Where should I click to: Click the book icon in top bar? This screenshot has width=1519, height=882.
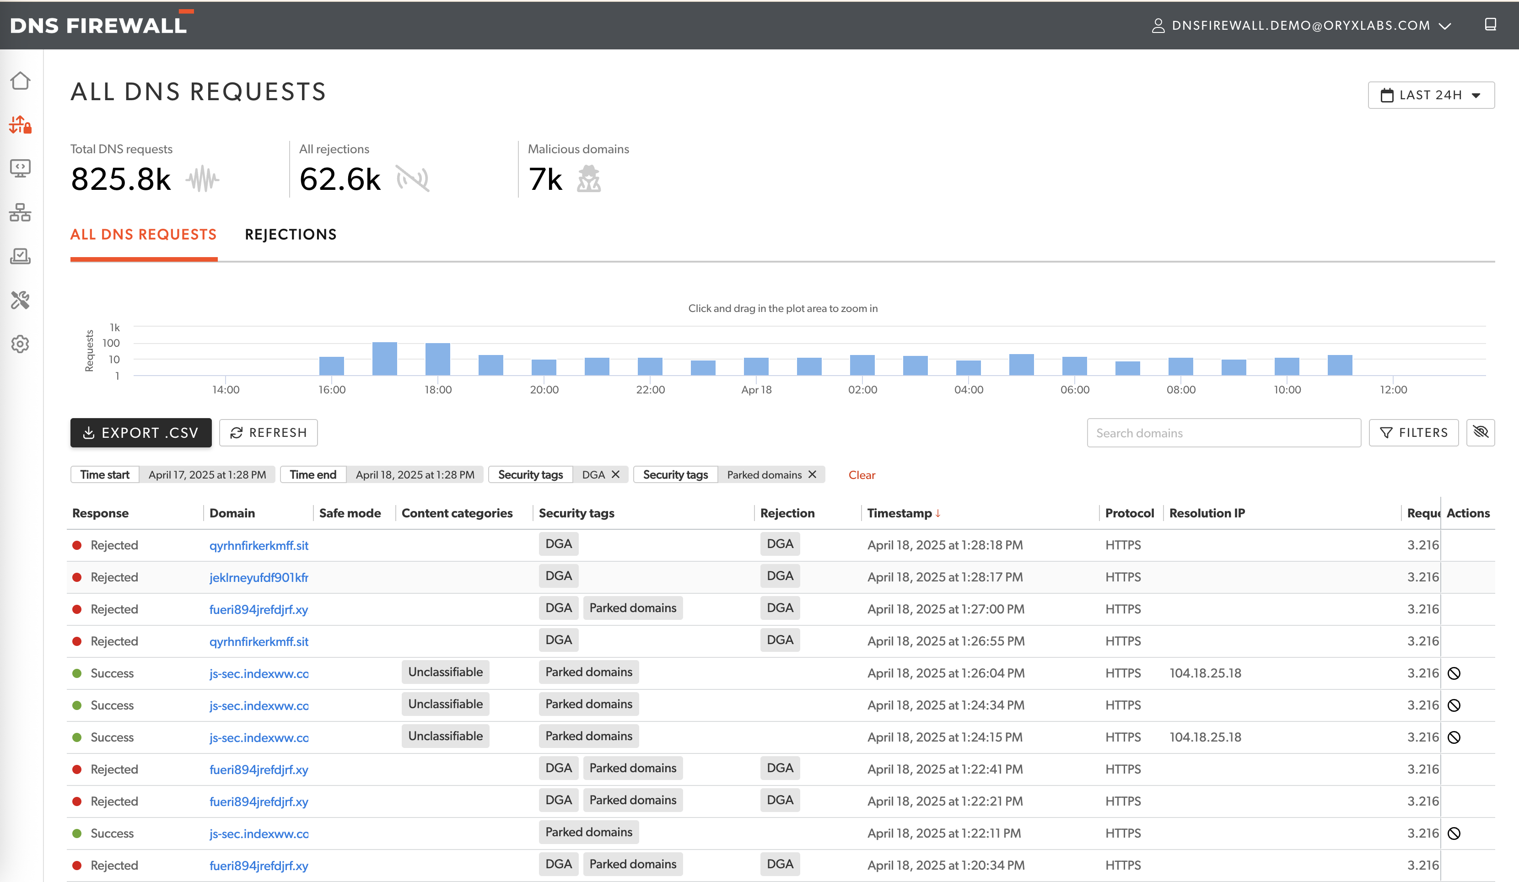(1490, 25)
